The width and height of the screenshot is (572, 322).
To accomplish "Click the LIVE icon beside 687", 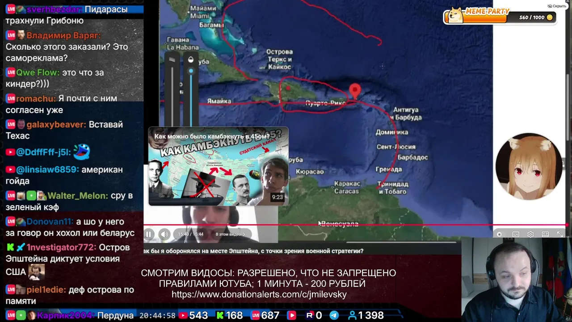I will pos(255,315).
